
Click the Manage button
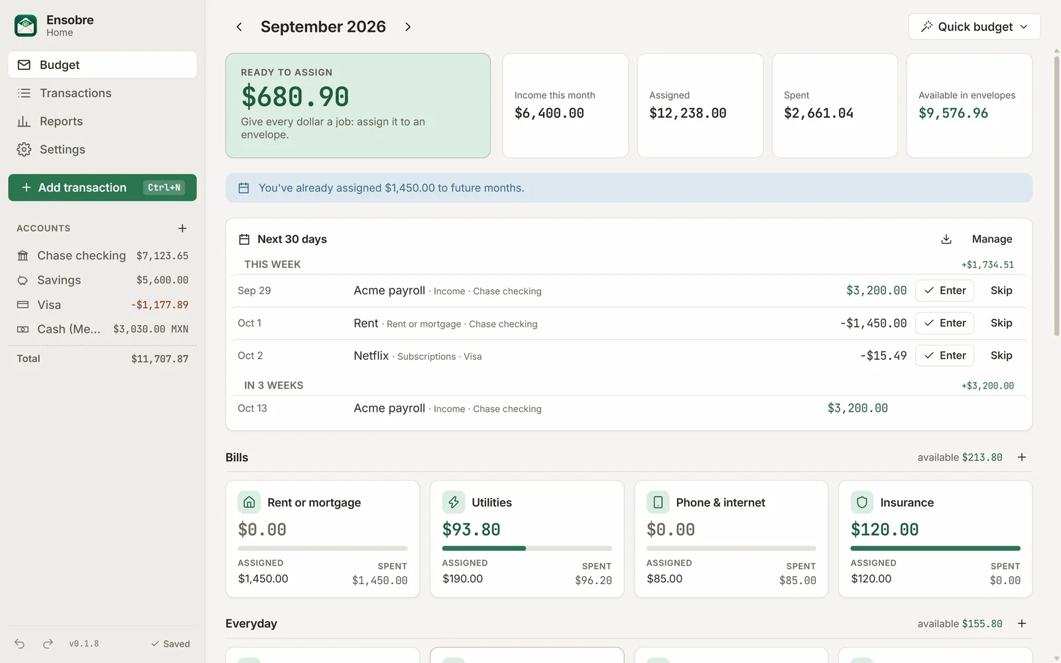tap(992, 239)
